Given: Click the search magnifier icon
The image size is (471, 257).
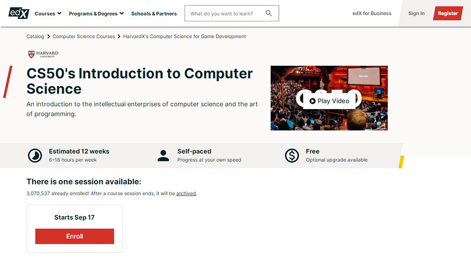Looking at the screenshot, I should click(268, 13).
